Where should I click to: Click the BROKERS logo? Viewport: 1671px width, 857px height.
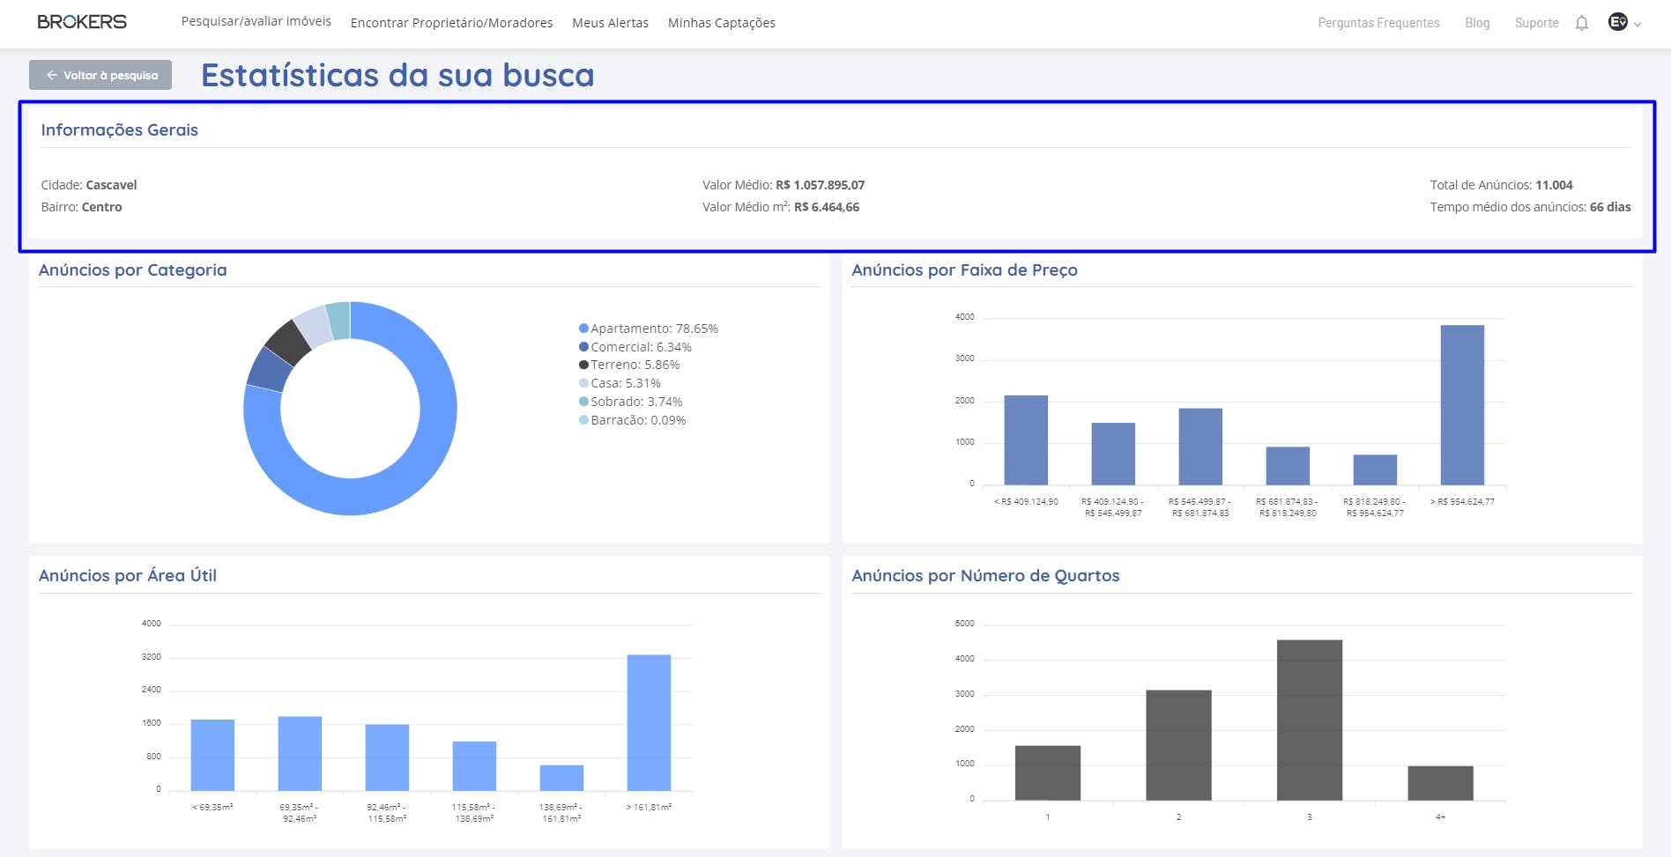[x=82, y=22]
